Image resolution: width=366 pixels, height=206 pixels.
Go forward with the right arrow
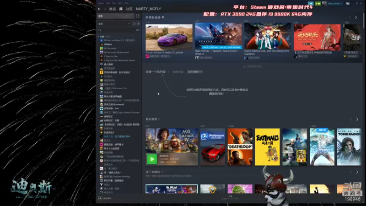(x=105, y=9)
